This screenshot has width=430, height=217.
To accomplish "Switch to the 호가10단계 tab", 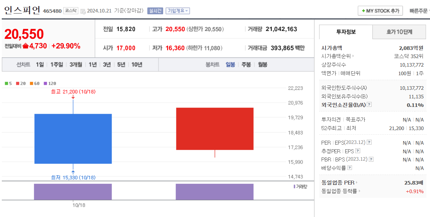I will pyautogui.click(x=399, y=32).
